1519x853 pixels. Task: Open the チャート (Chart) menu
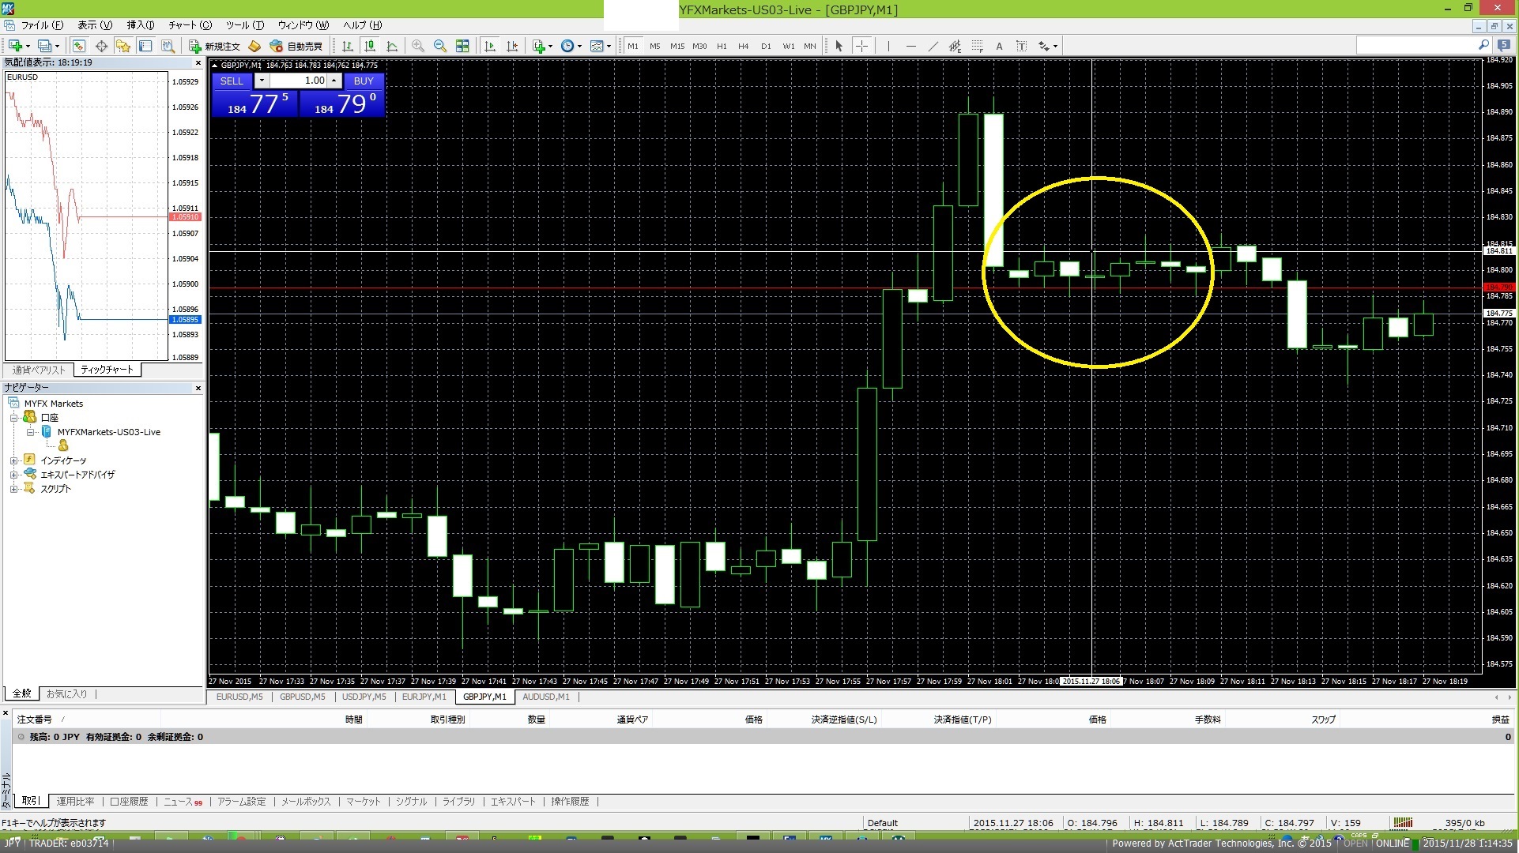tap(190, 25)
